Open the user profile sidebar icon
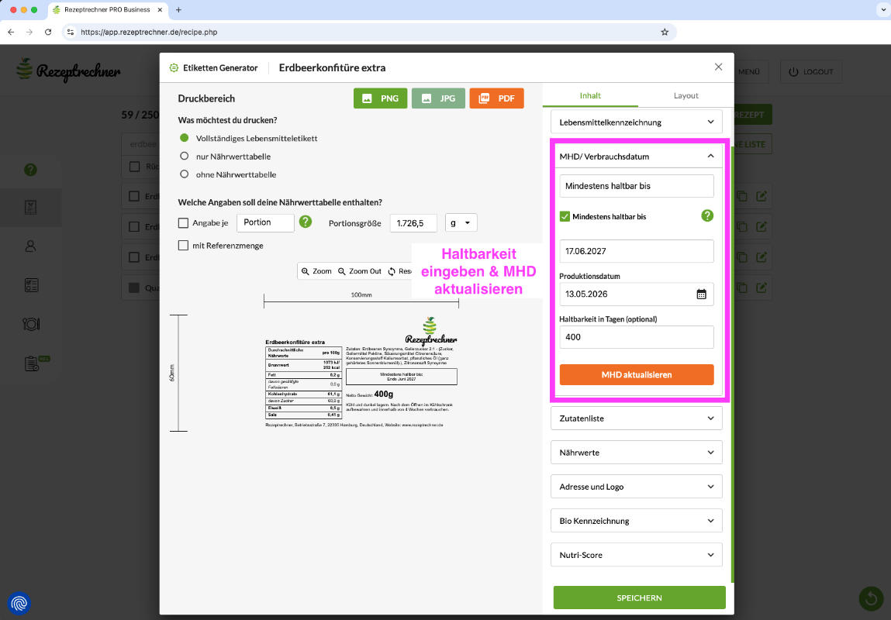Viewport: 891px width, 620px height. [31, 246]
